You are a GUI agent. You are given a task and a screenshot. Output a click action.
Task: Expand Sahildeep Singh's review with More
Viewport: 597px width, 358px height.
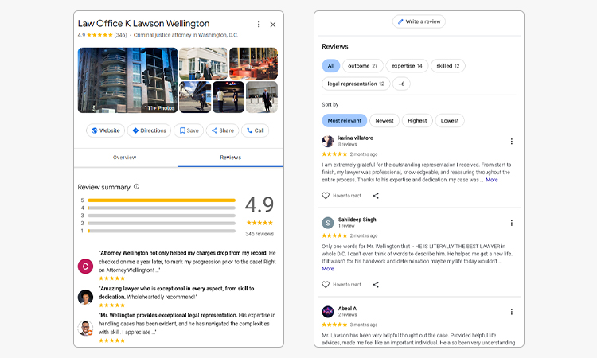point(328,269)
